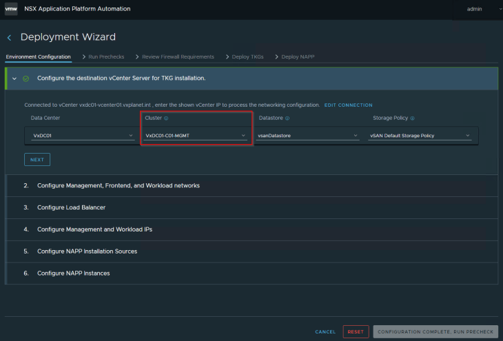The image size is (503, 341).
Task: Click the Storage Policy info icon
Action: coord(412,118)
